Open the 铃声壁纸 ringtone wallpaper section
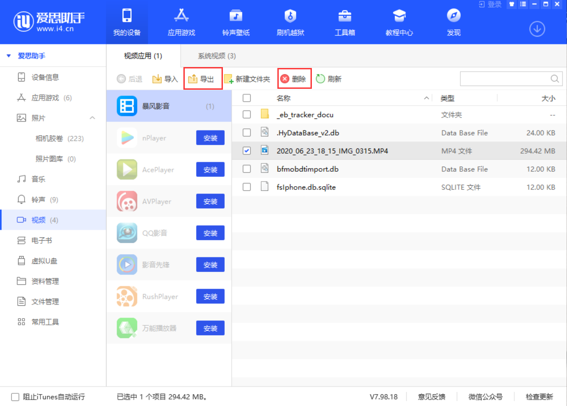 pos(236,22)
